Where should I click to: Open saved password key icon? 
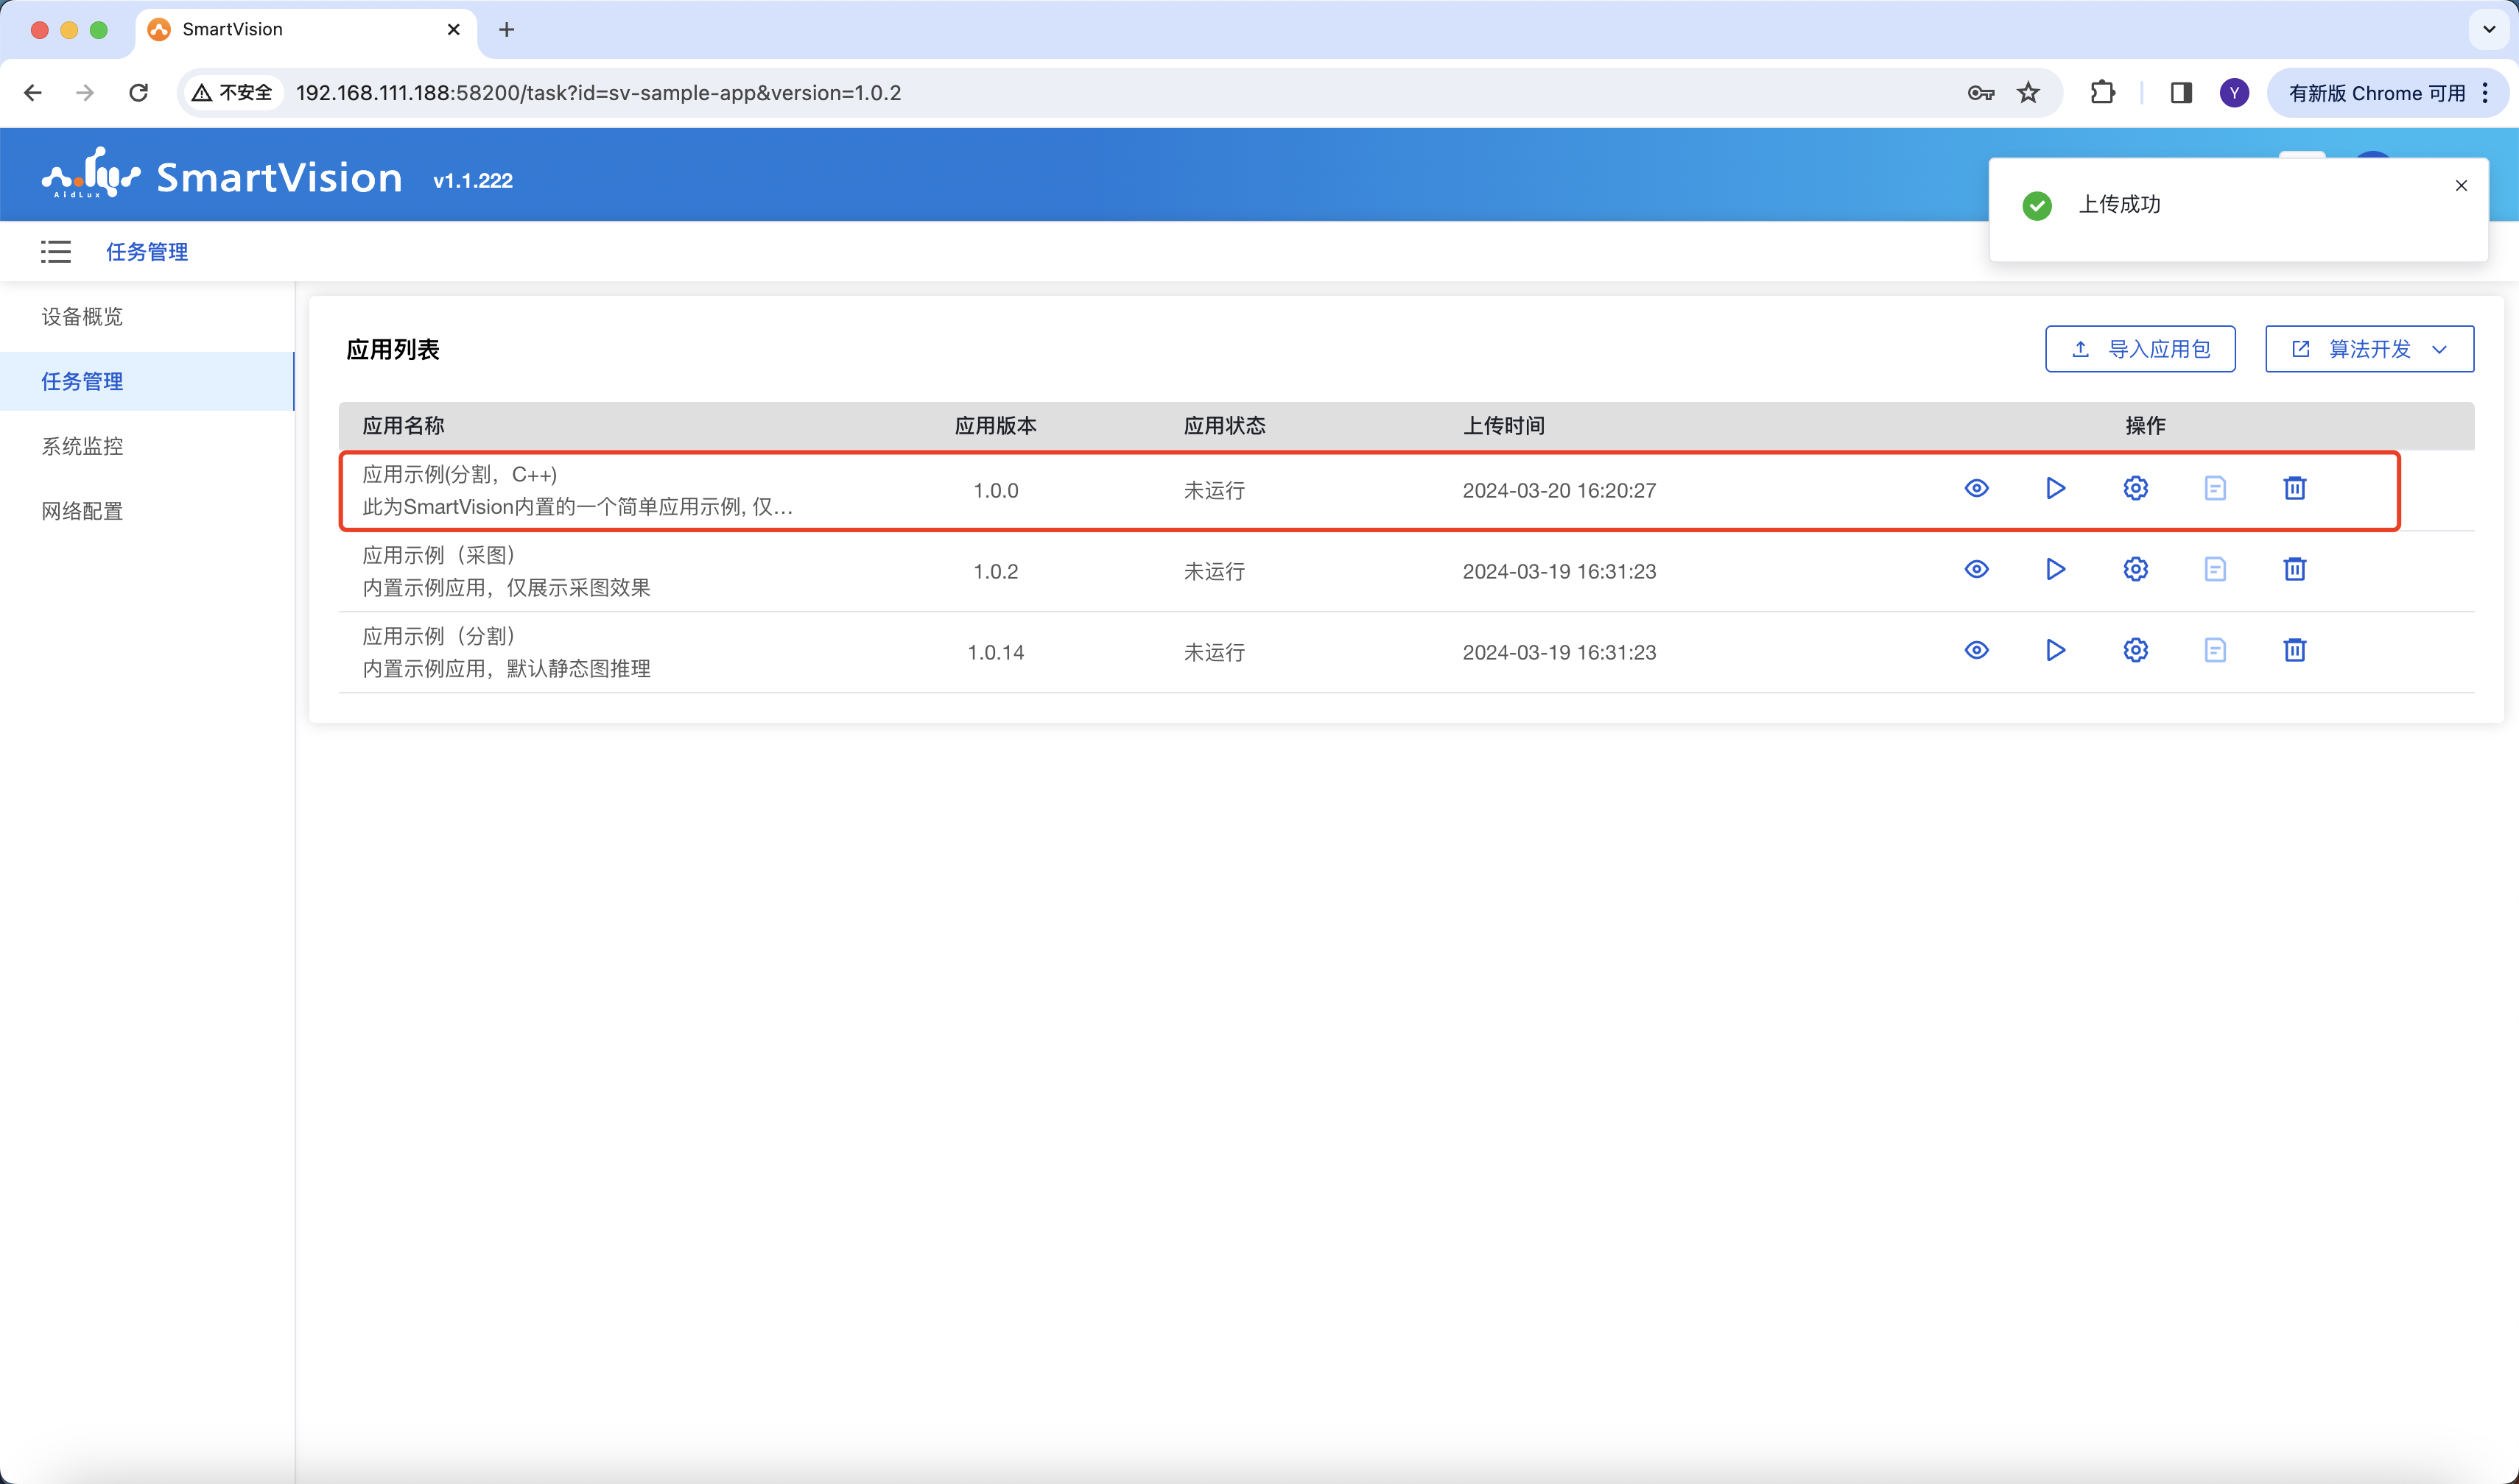(x=1981, y=93)
